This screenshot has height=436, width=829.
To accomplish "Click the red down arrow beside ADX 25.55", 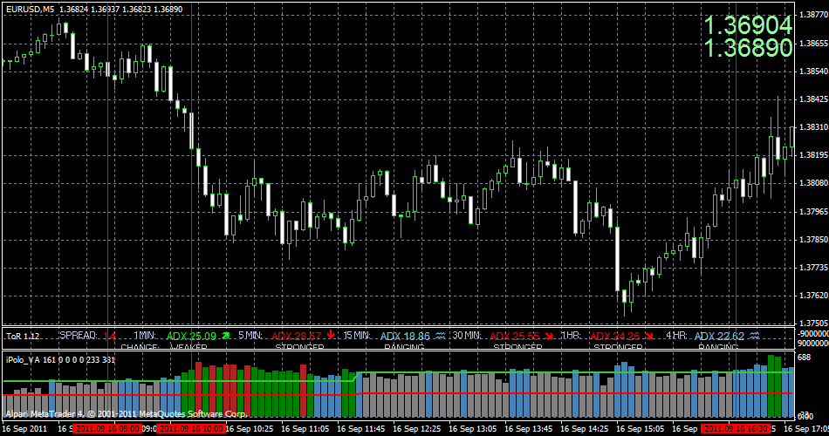I will coord(548,335).
